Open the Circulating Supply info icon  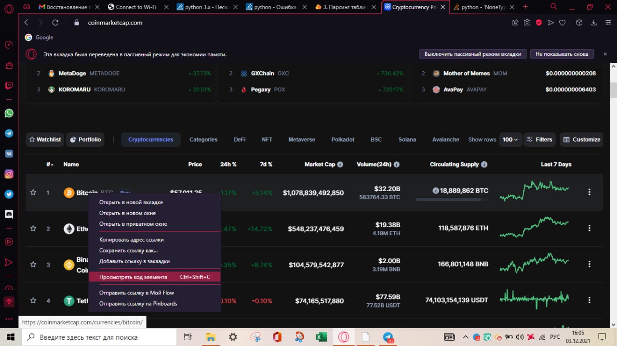(x=484, y=165)
